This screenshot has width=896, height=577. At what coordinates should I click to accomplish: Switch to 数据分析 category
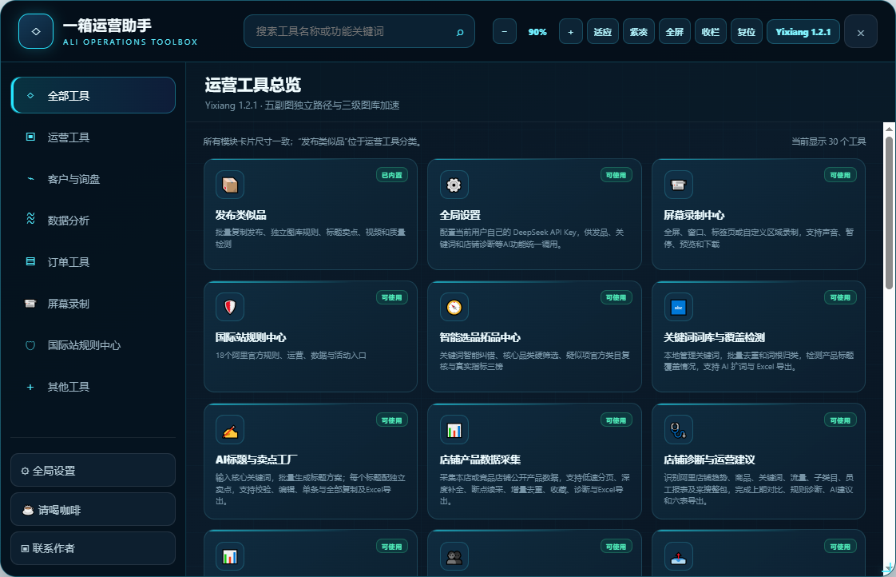(93, 220)
